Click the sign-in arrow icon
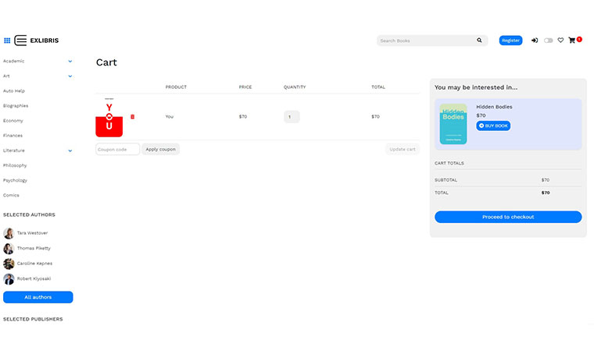This screenshot has height=354, width=594. click(535, 41)
